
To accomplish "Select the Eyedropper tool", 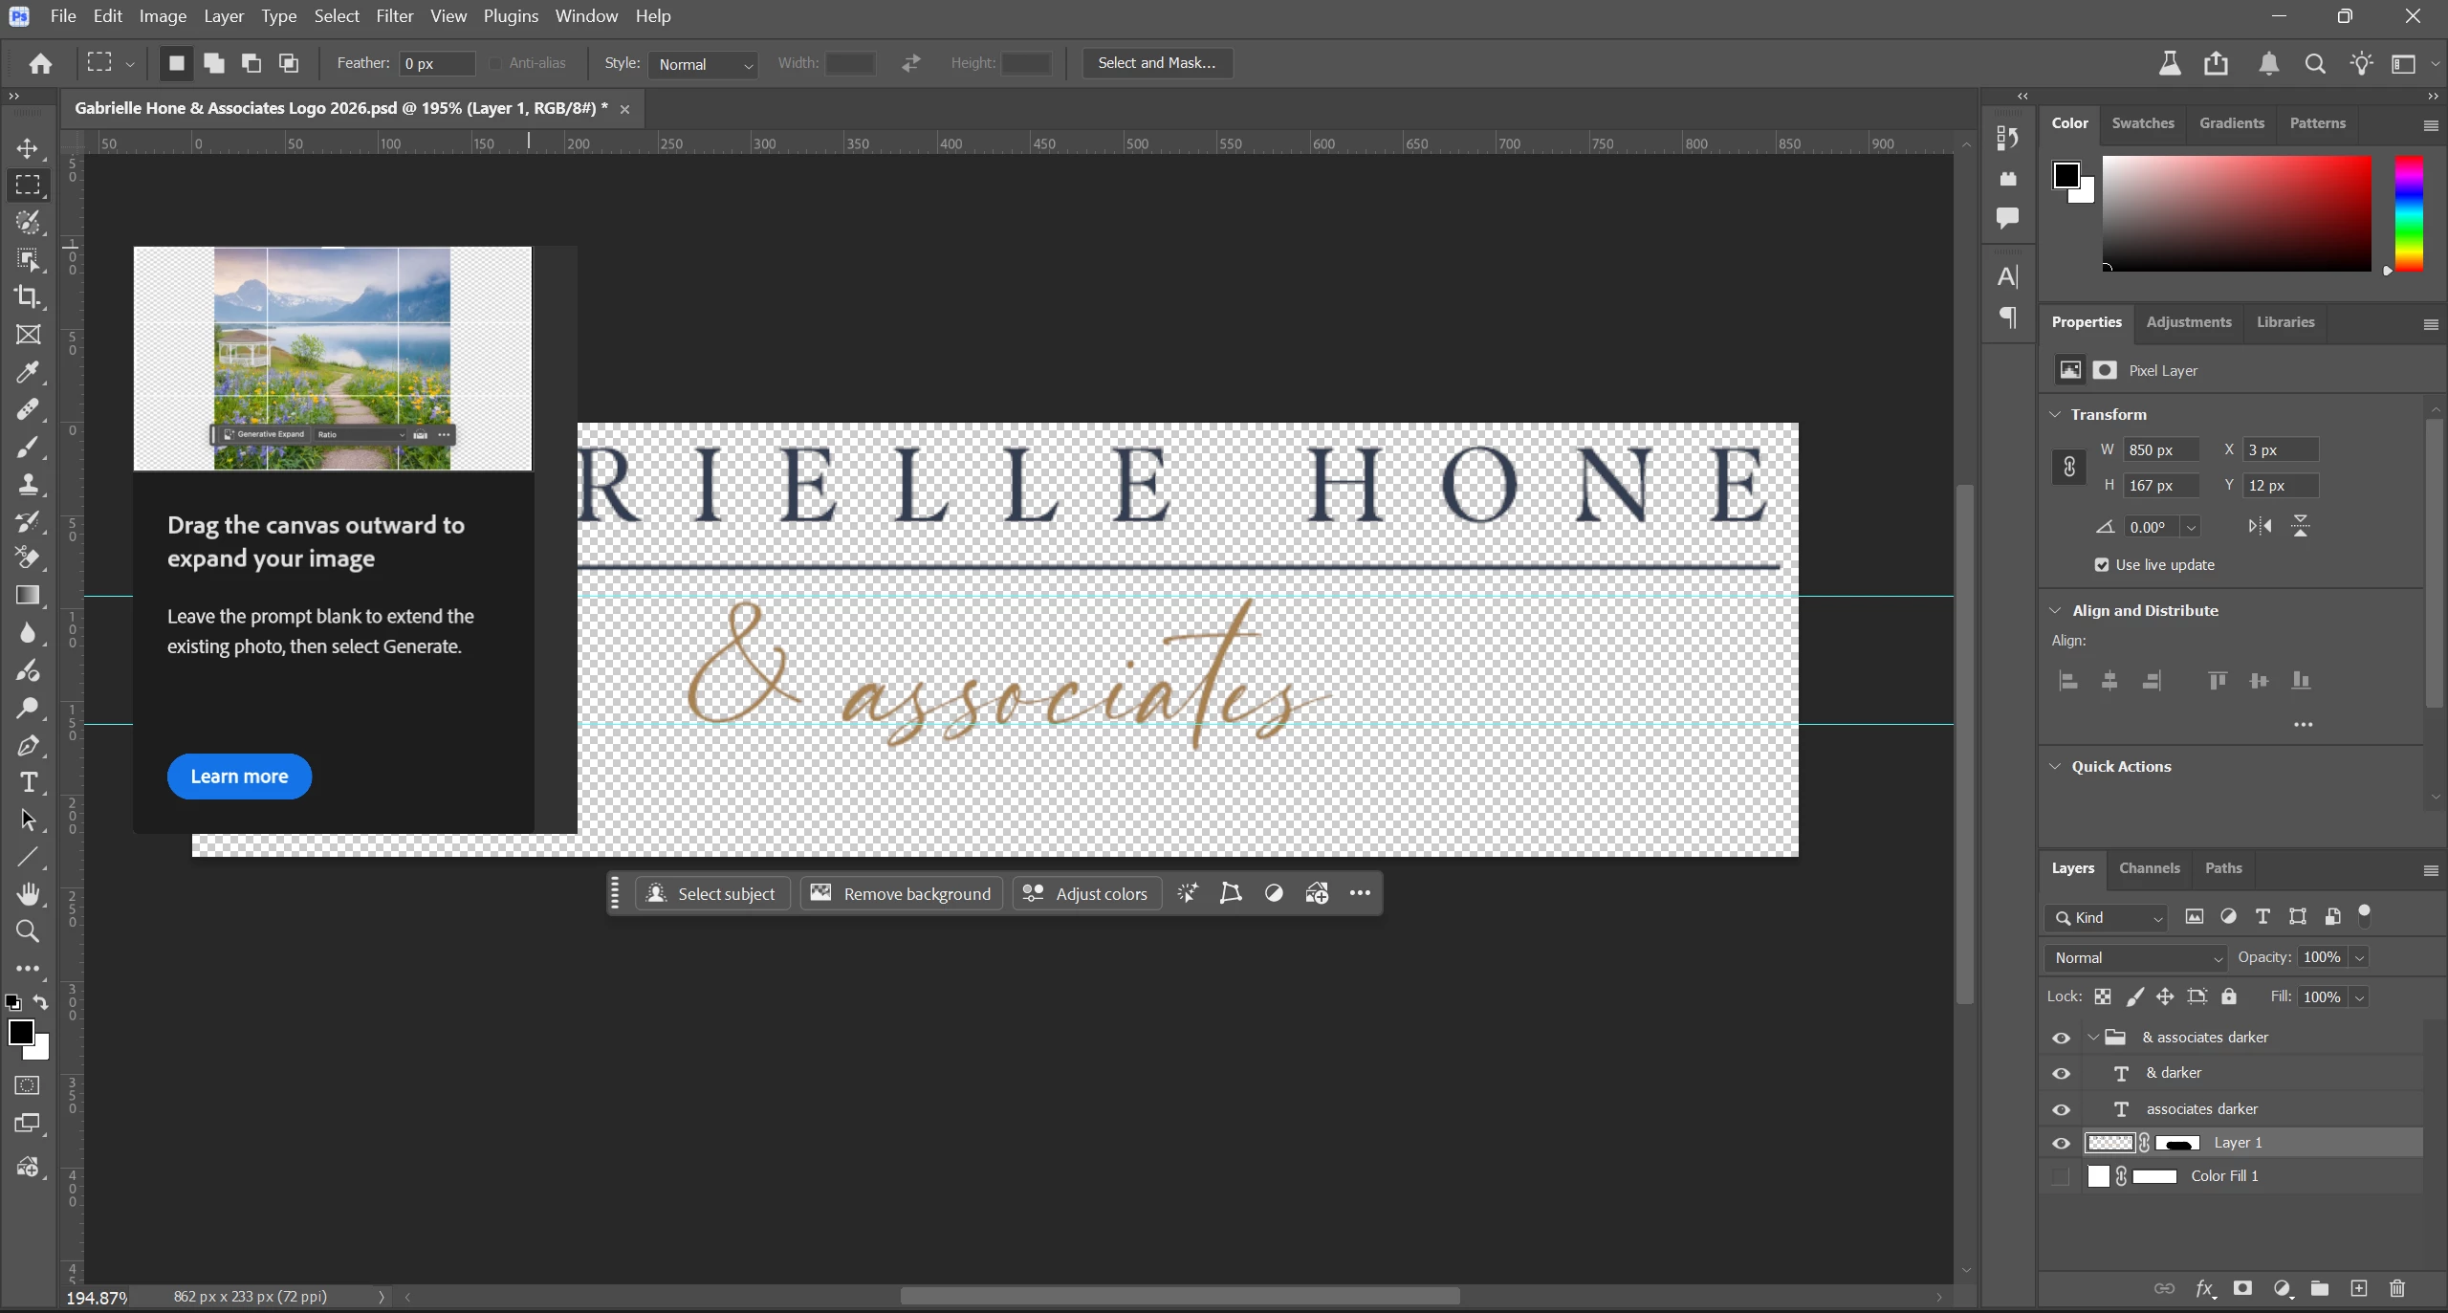I will pyautogui.click(x=28, y=372).
